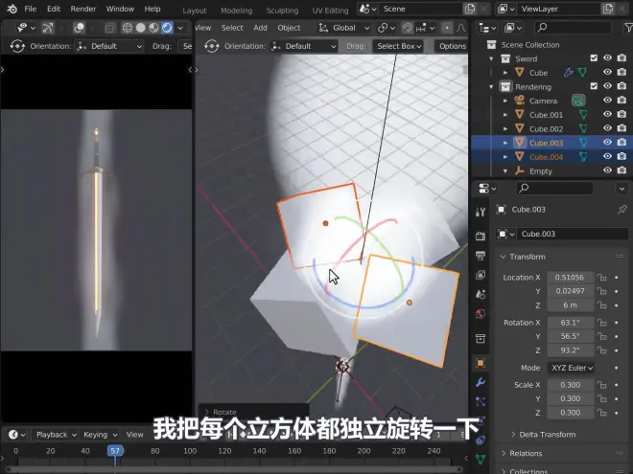Open right viewport Orientation Default dropdown
The image size is (633, 474).
pyautogui.click(x=304, y=46)
